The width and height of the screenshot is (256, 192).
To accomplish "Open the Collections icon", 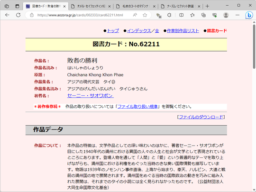I will (x=203, y=15).
